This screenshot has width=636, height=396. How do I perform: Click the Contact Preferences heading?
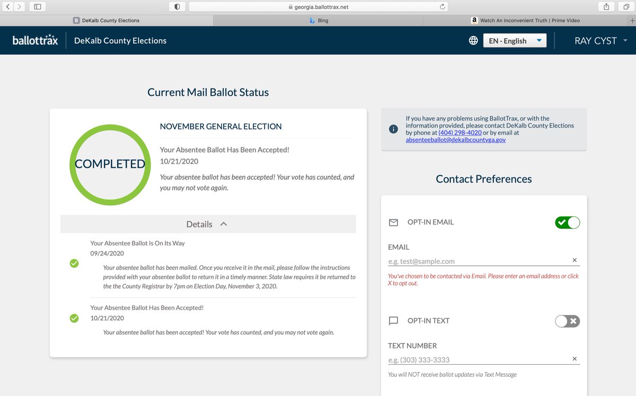pyautogui.click(x=484, y=179)
